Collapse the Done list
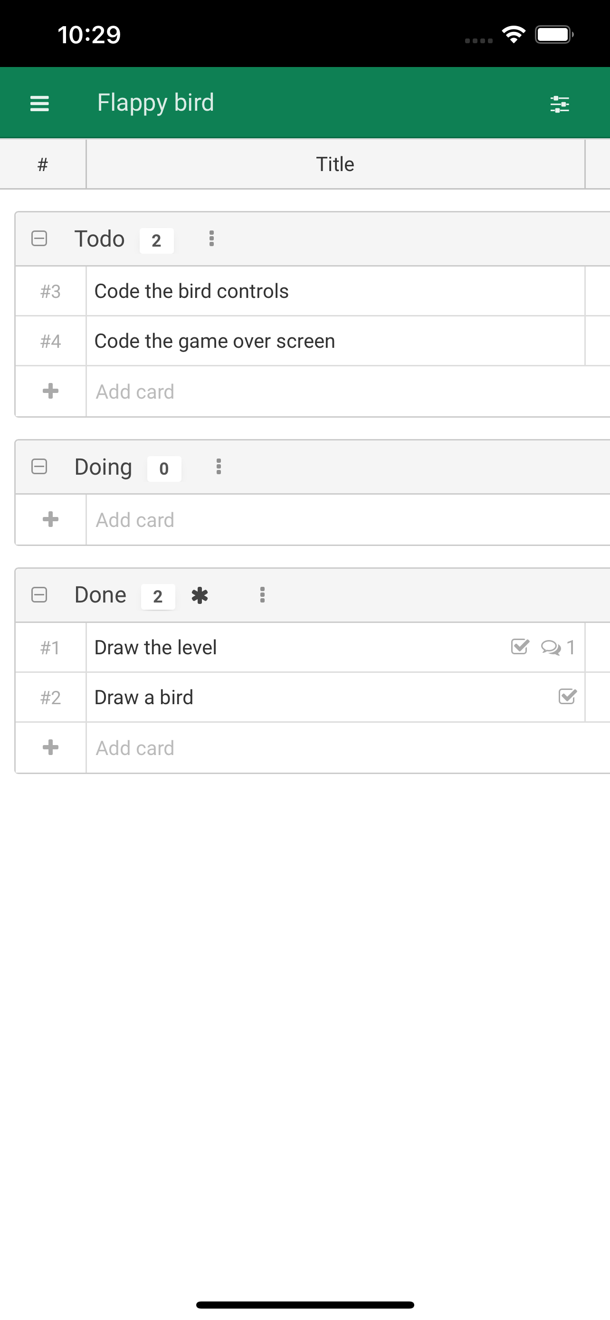 (x=39, y=595)
